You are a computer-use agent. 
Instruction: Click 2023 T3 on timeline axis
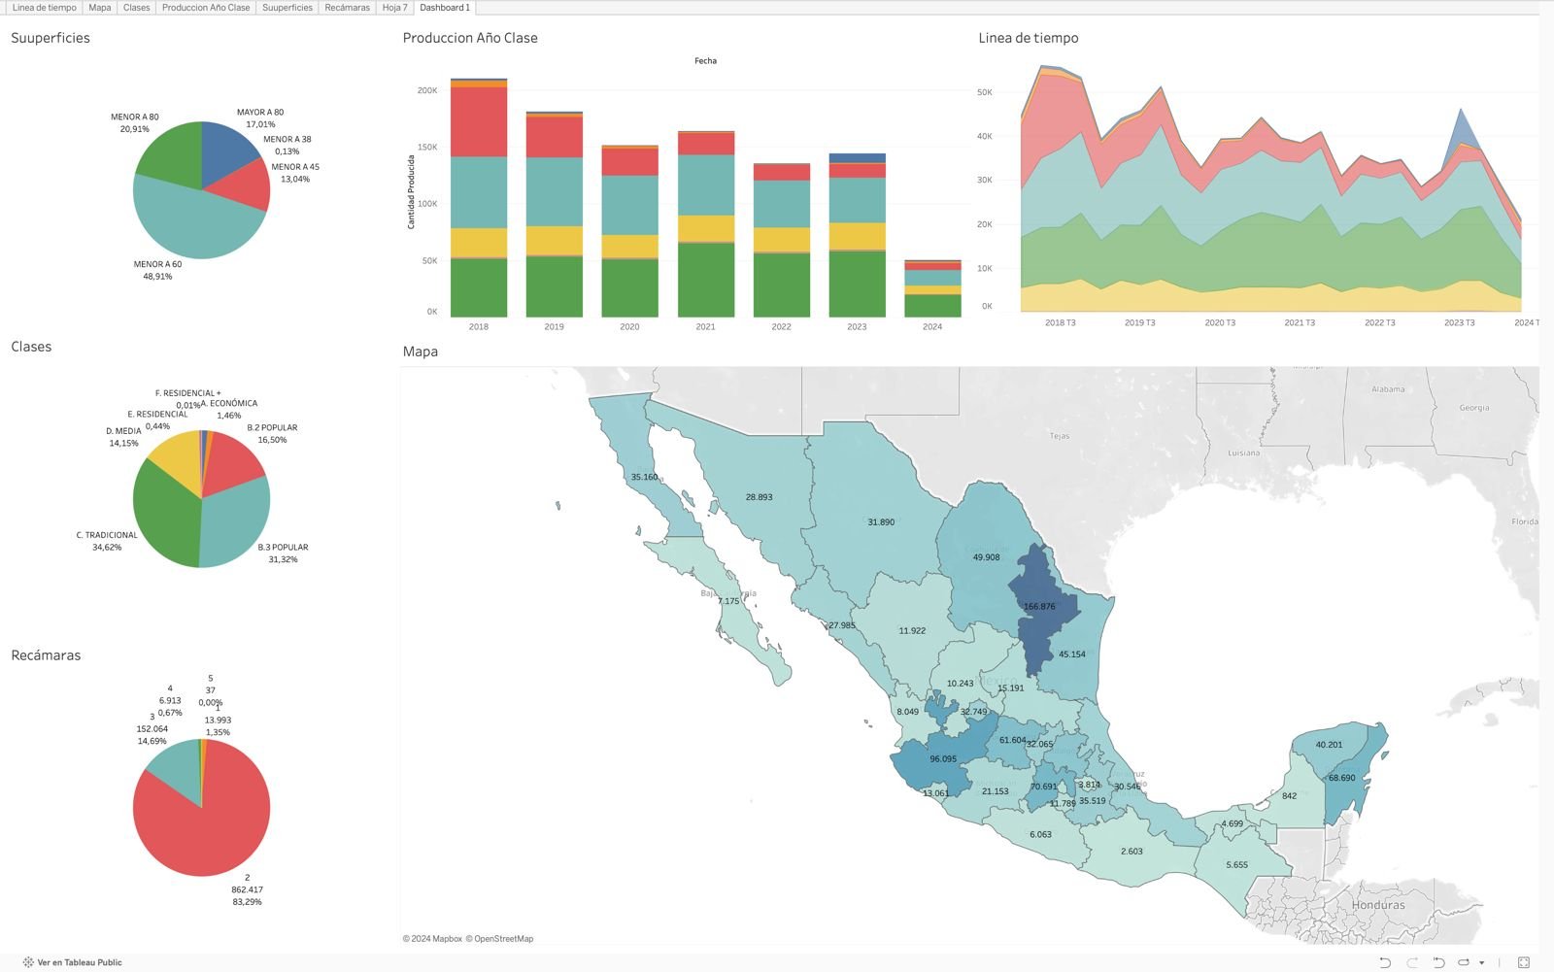tap(1459, 322)
